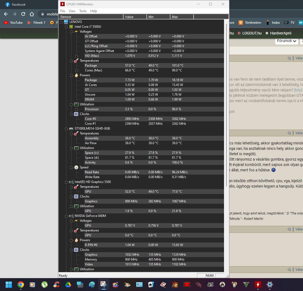Image resolution: width=303 pixels, height=291 pixels.
Task: Click the Windows Start button
Action: pos(9,285)
